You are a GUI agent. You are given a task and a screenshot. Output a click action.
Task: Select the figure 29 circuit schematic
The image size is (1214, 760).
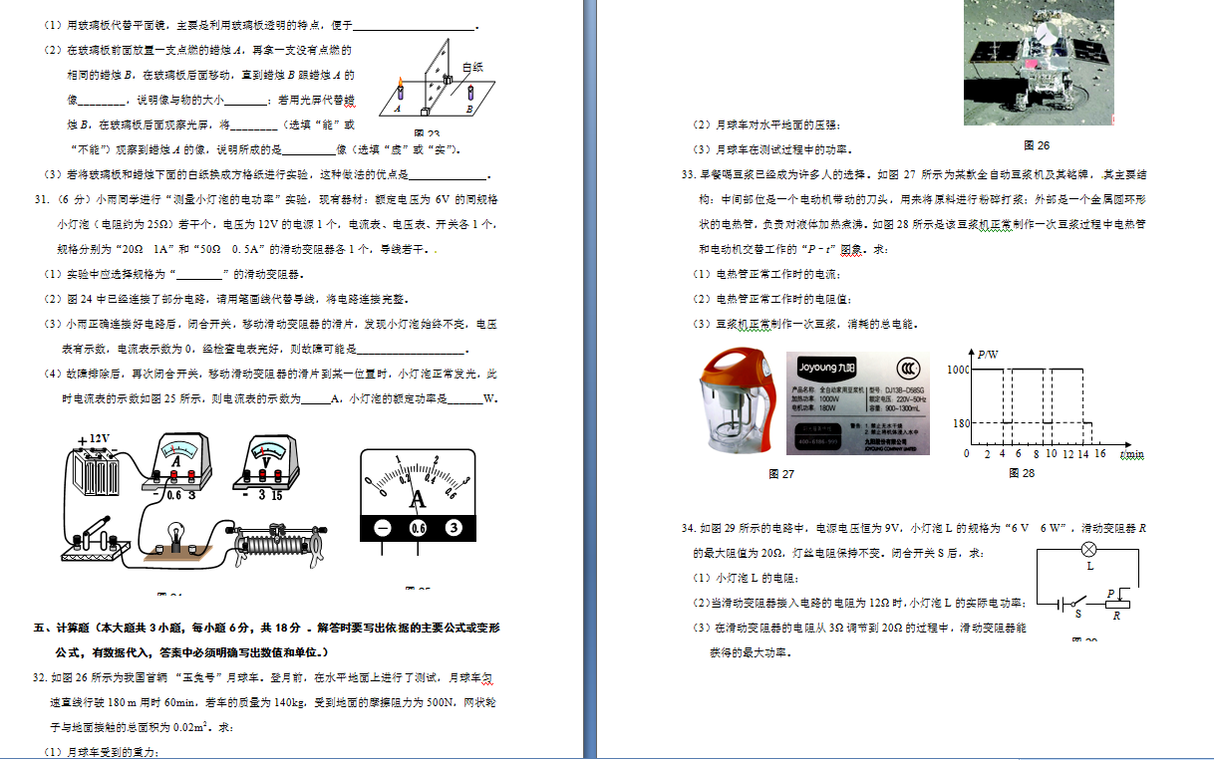tap(1088, 588)
